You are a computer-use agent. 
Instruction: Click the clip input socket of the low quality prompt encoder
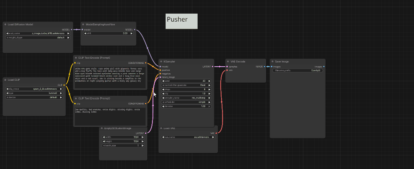pyautogui.click(x=75, y=104)
